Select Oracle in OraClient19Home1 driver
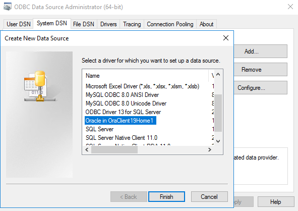298x211 pixels. (121, 121)
